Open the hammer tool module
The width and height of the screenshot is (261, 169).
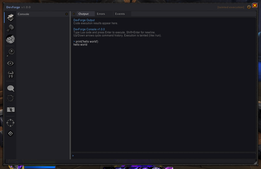click(x=10, y=28)
